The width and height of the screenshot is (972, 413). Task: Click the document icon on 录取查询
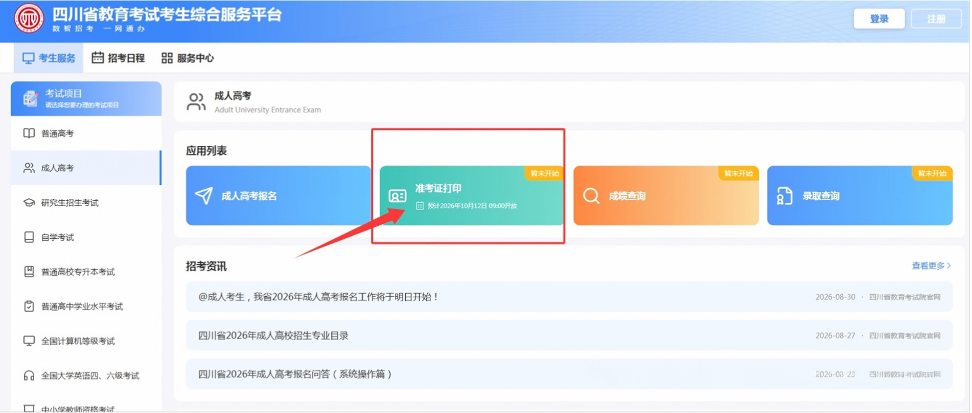[x=784, y=196]
